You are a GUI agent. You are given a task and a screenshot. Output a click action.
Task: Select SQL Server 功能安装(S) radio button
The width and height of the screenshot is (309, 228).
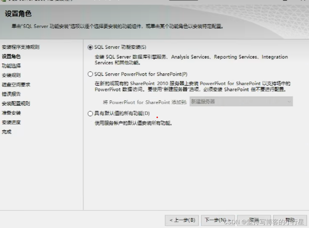coord(90,47)
